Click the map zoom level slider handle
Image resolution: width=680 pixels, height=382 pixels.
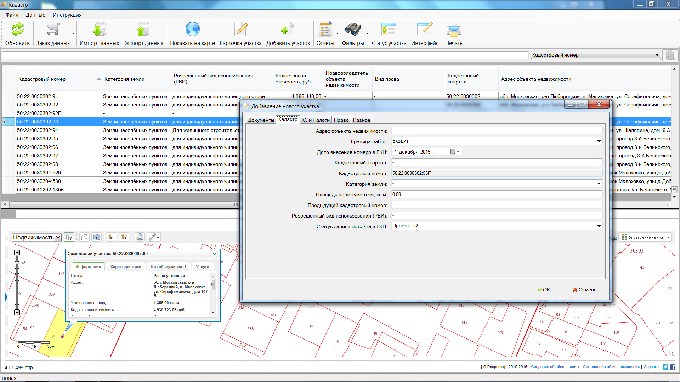pyautogui.click(x=17, y=263)
